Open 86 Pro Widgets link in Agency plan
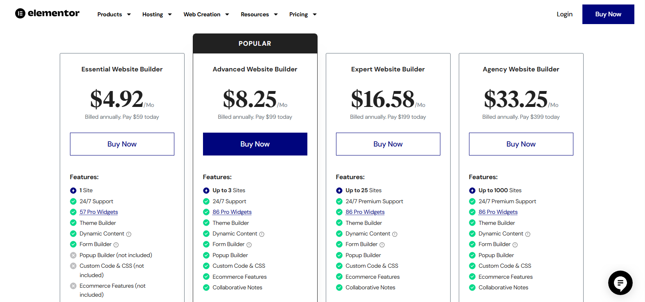 click(498, 212)
